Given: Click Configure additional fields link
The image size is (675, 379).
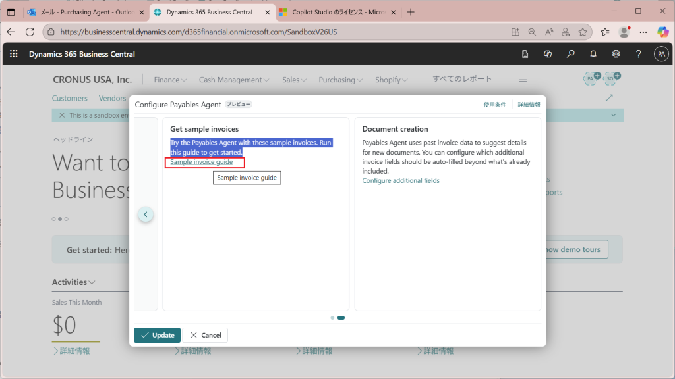Looking at the screenshot, I should [x=401, y=180].
